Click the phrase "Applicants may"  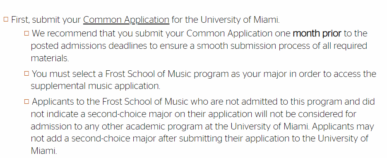(343, 127)
